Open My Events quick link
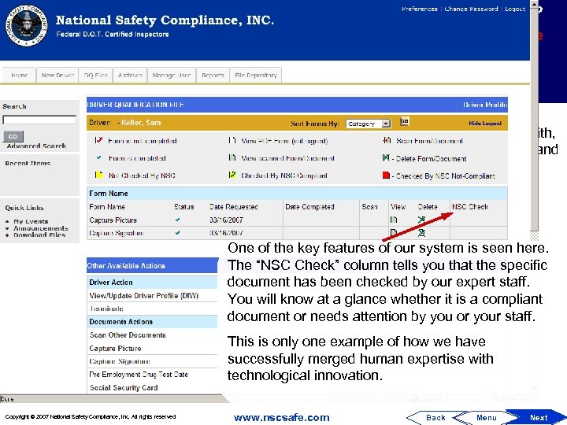Image resolution: width=567 pixels, height=425 pixels. [x=31, y=221]
